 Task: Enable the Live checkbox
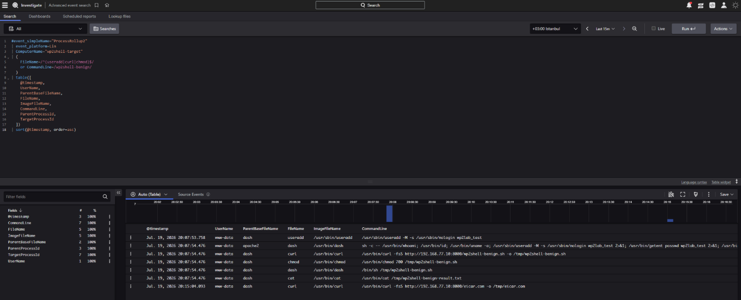(x=653, y=29)
